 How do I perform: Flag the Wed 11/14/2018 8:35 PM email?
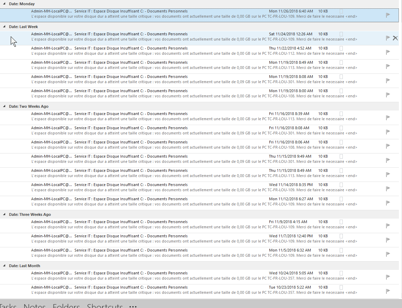tap(388, 188)
